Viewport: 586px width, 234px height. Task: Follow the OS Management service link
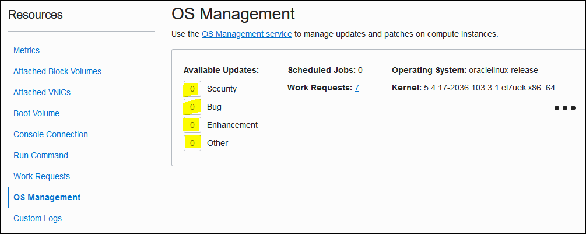point(247,34)
